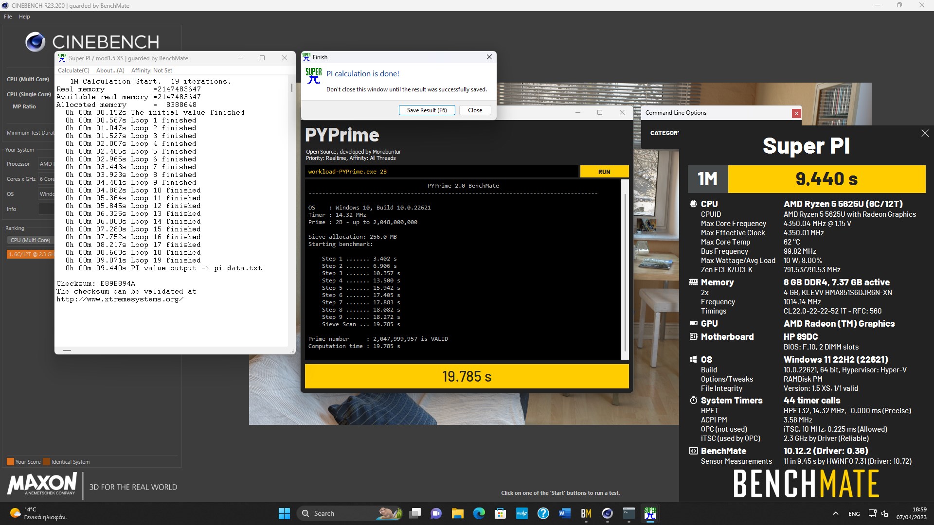Screen dimensions: 934x525
Task: Open Microsoft Store from the taskbar
Action: point(501,513)
